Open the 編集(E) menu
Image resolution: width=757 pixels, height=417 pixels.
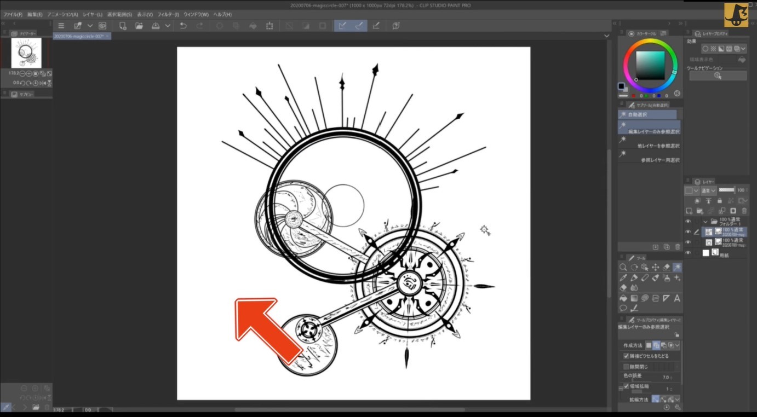coord(35,14)
